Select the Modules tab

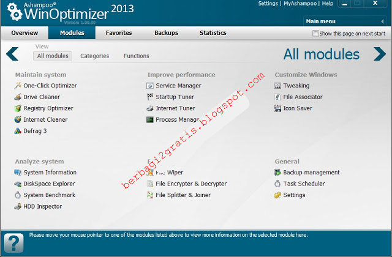point(72,32)
